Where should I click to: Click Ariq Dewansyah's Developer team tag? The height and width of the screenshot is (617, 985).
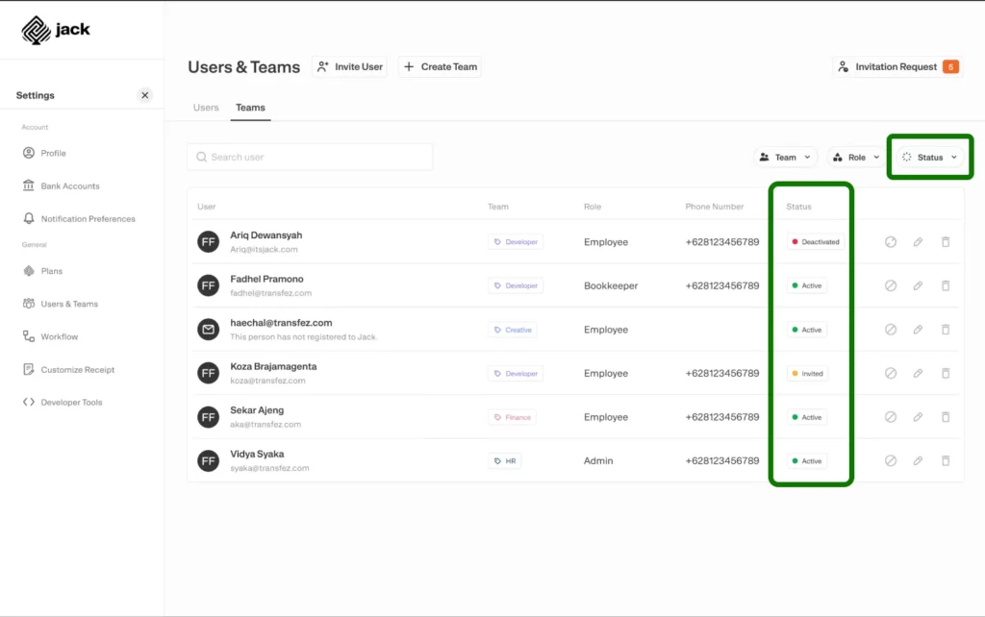point(516,241)
